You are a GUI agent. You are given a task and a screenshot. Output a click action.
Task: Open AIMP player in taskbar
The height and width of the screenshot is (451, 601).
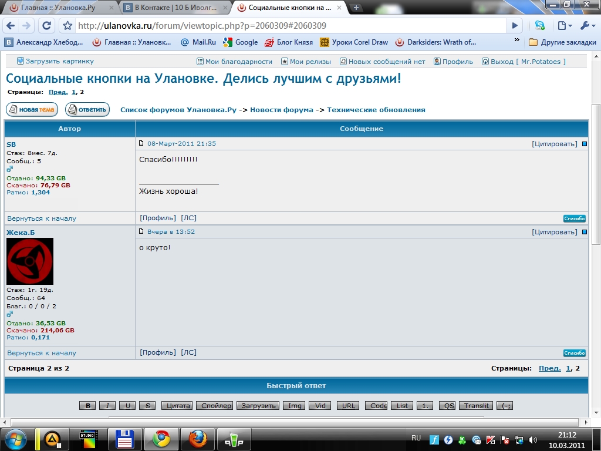[53, 439]
